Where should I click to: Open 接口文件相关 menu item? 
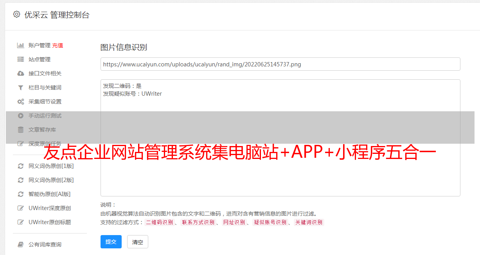pyautogui.click(x=45, y=73)
